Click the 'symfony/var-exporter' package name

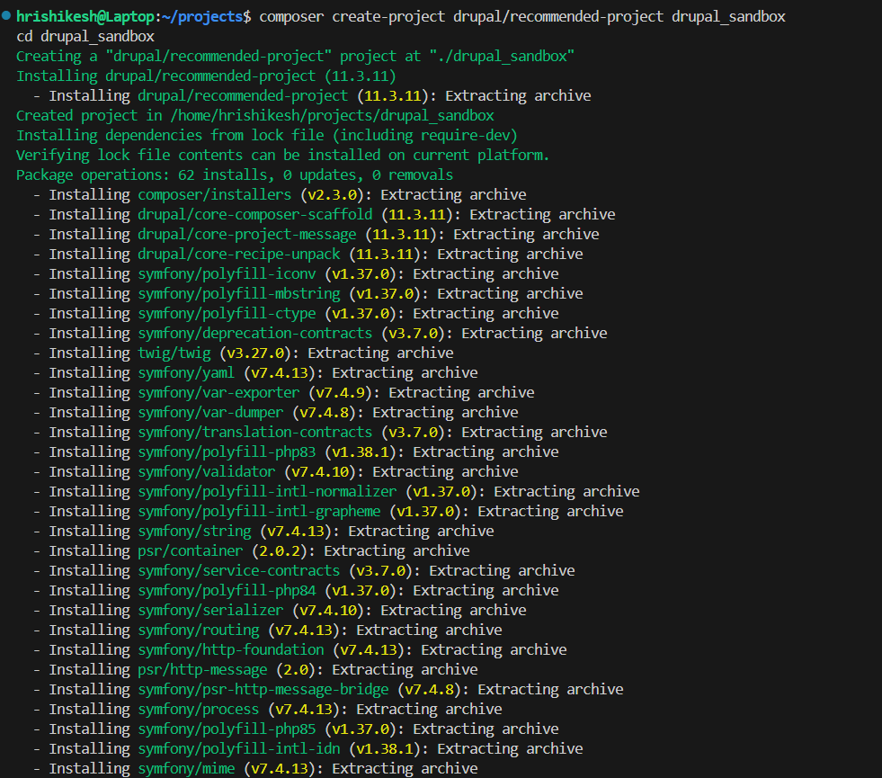[218, 393]
